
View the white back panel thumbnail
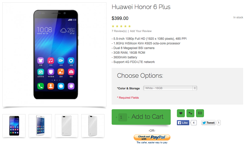[x=67, y=126]
